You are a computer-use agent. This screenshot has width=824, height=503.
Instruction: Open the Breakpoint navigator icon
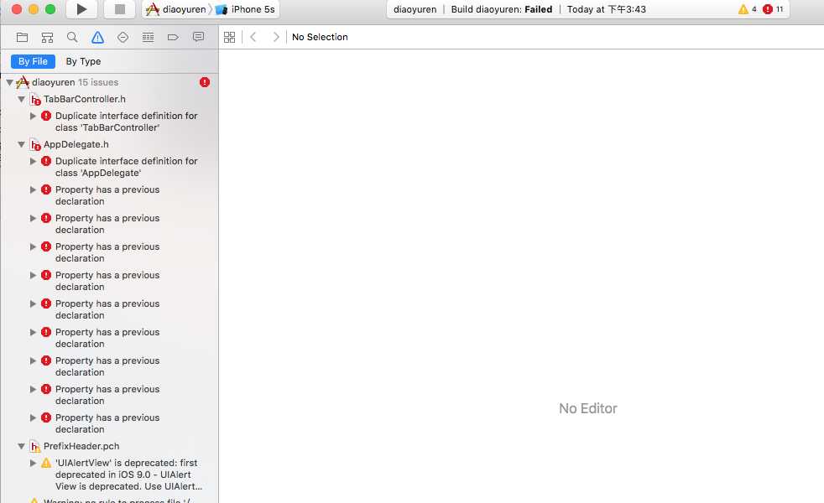point(173,37)
